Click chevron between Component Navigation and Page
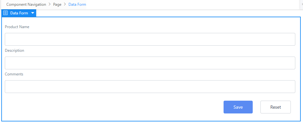The image size is (303, 124). point(50,4)
